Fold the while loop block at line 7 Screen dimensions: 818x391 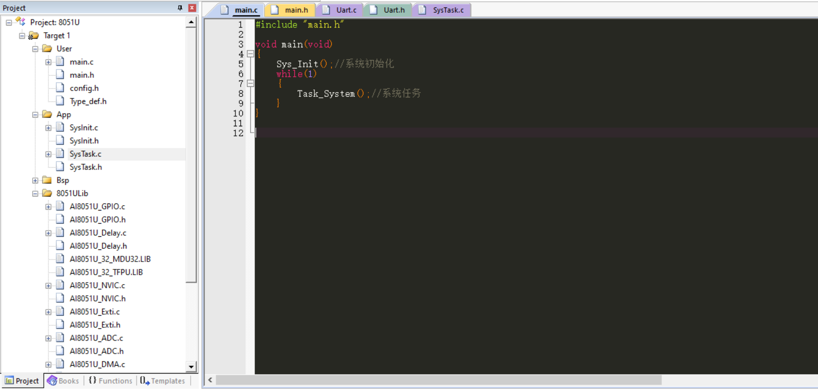pyautogui.click(x=250, y=83)
